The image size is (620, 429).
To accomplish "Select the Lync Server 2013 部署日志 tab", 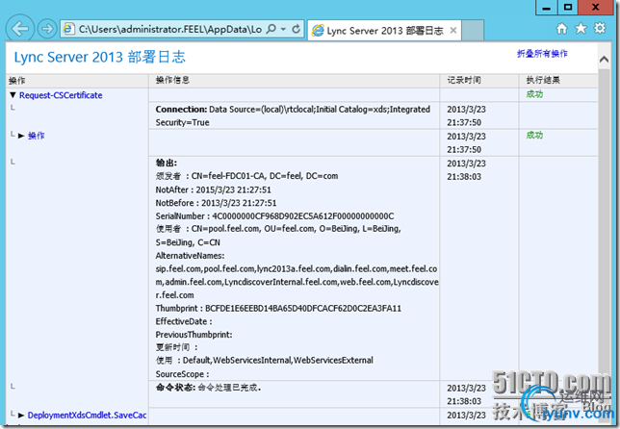I will point(384,31).
